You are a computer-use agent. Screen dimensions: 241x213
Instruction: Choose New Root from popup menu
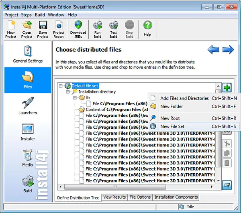194,118
